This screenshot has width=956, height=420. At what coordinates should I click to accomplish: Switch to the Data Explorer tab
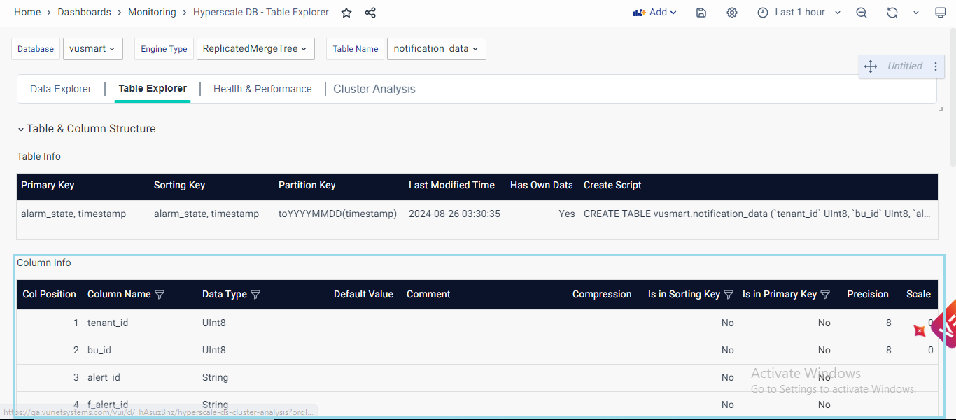[61, 89]
